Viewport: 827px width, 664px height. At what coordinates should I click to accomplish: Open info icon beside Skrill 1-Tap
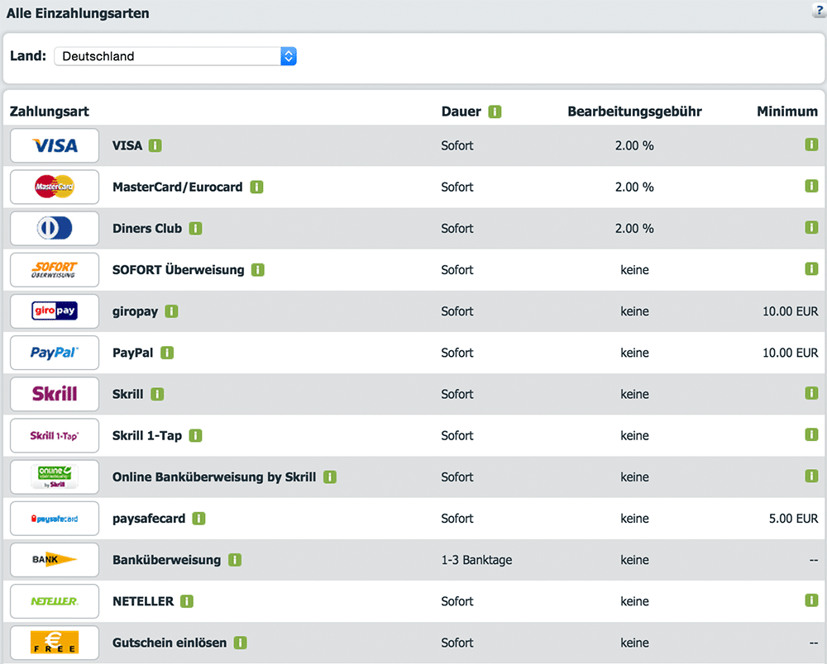coord(196,435)
